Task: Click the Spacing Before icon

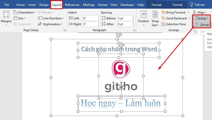Action: click(x=103, y=18)
